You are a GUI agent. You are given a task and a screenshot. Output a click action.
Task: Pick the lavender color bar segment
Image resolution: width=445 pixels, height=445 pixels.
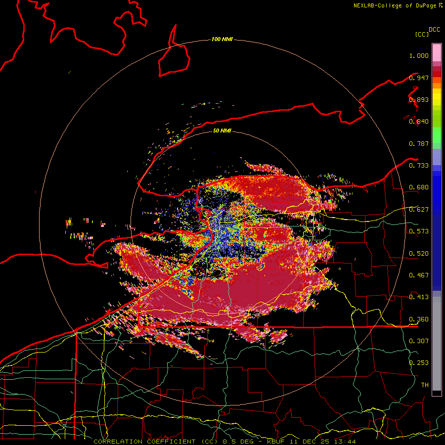tap(437, 157)
